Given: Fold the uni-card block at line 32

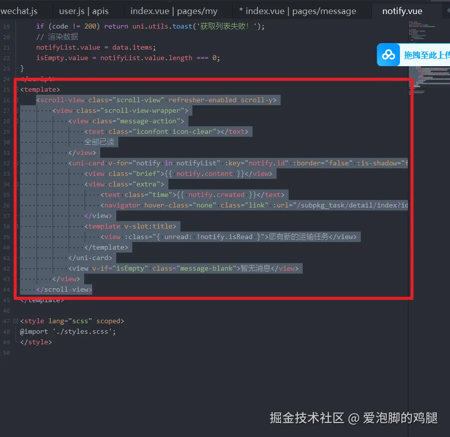Looking at the screenshot, I should tap(17, 163).
